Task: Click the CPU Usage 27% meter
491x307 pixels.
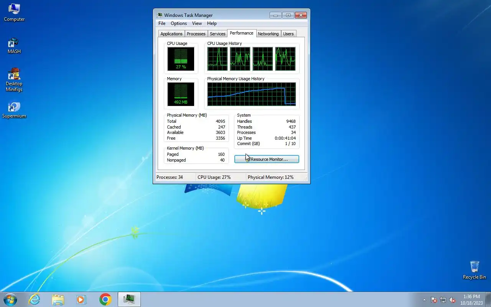Action: coord(181,59)
